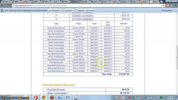Click the $6,775.00 summary amount
The image size is (178, 100).
coord(125,93)
